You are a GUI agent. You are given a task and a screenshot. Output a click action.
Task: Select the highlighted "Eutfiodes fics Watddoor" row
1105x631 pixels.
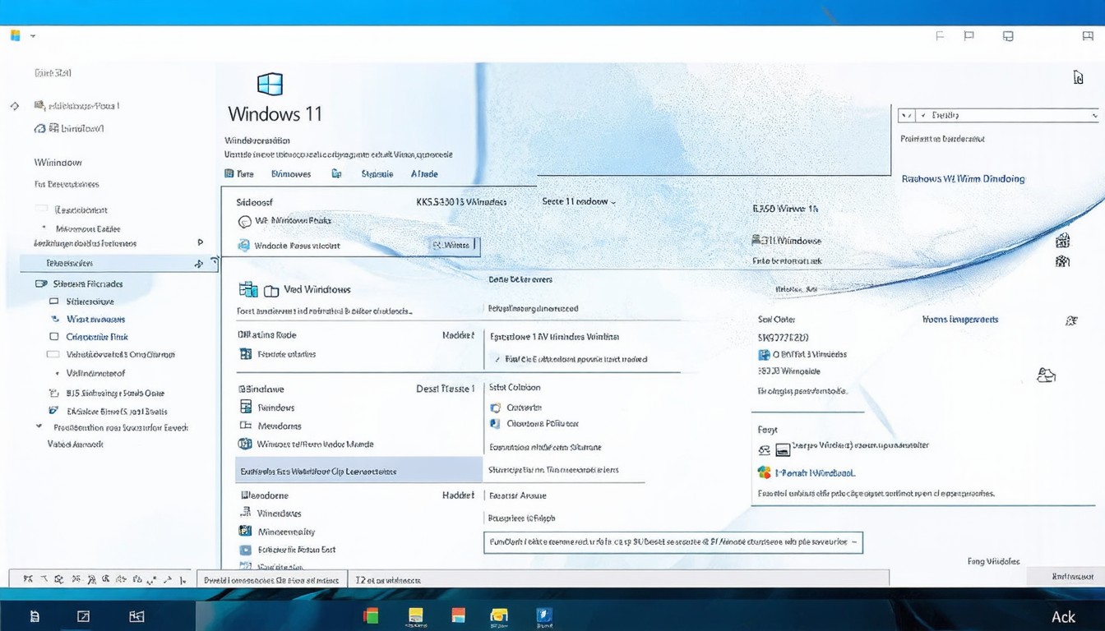[x=358, y=471]
